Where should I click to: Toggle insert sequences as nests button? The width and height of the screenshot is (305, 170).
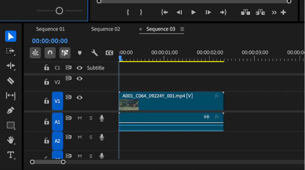[x=35, y=53]
